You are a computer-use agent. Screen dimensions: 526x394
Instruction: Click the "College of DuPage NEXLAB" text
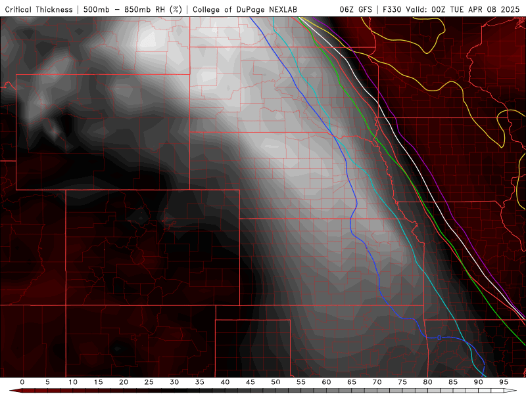[245, 10]
